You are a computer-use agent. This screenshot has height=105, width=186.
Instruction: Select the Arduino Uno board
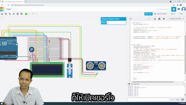(9, 48)
